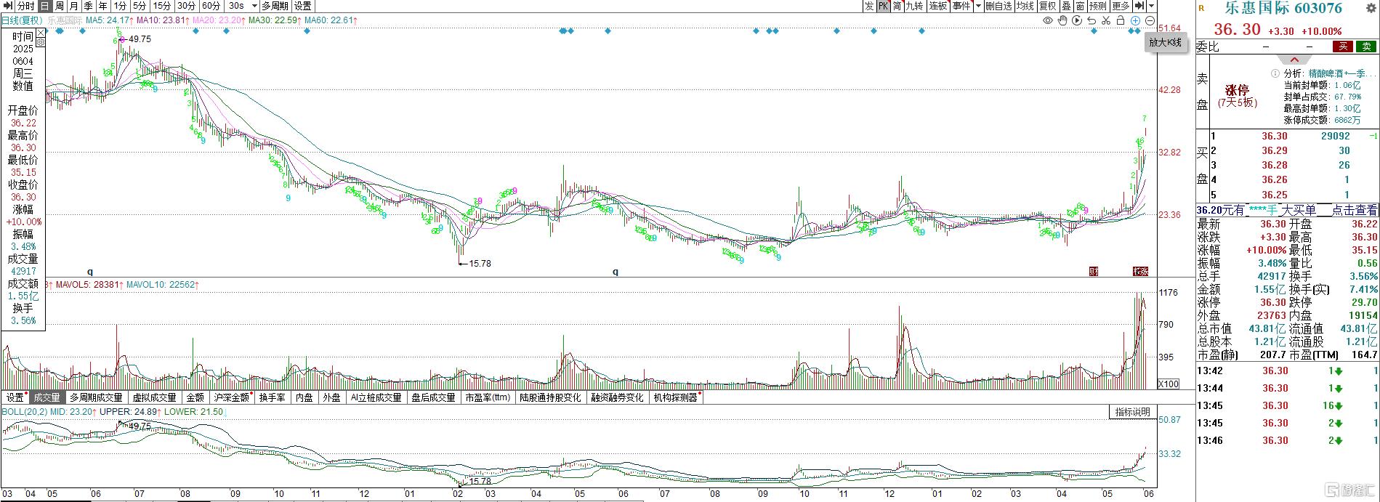The image size is (1380, 502).
Task: Select the 成交量 indicator tab
Action: tap(47, 398)
